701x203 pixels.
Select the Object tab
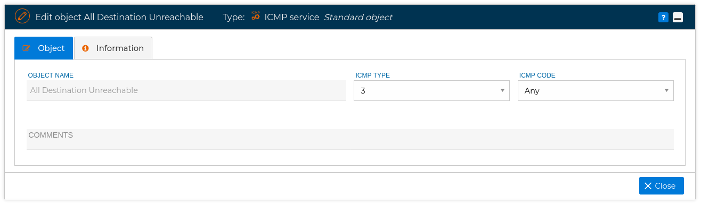44,48
